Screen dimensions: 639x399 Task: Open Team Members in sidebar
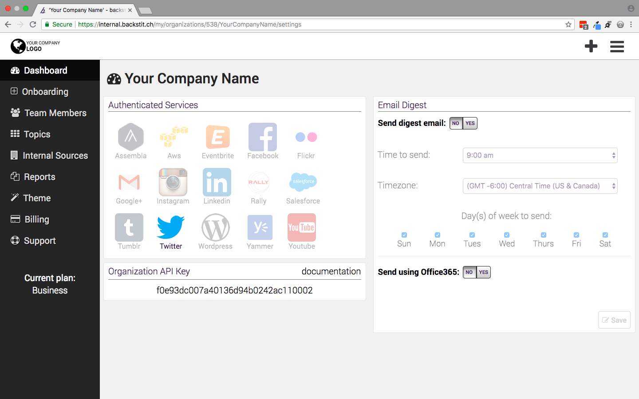click(x=50, y=113)
